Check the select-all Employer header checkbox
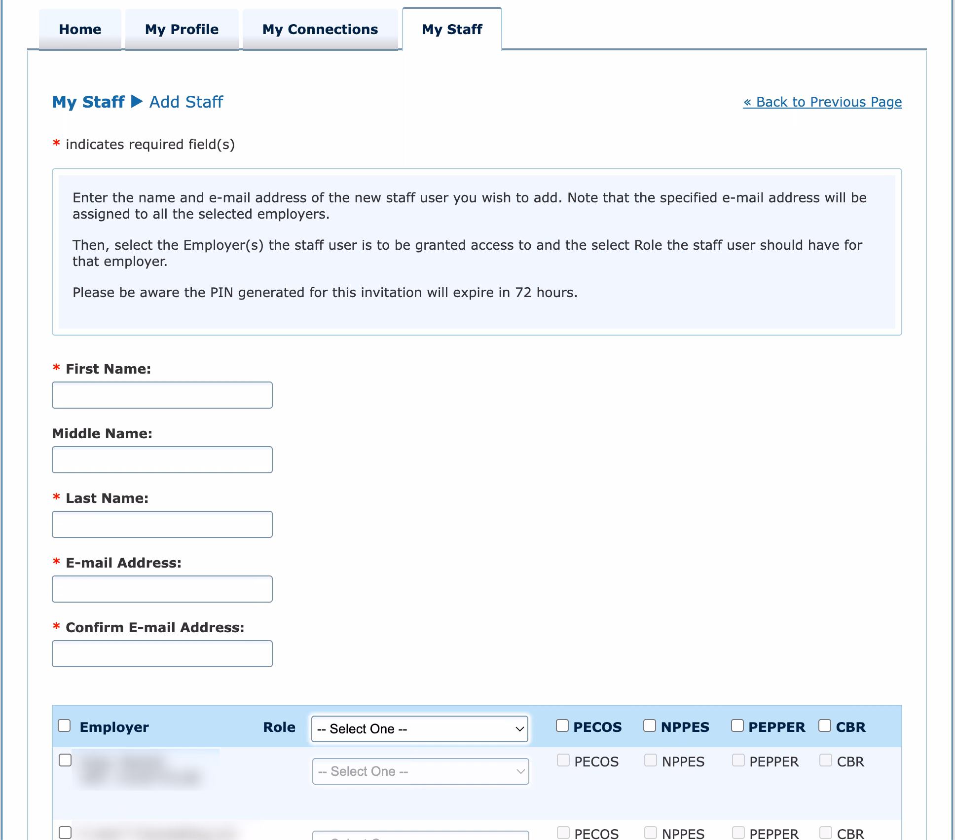 tap(64, 725)
